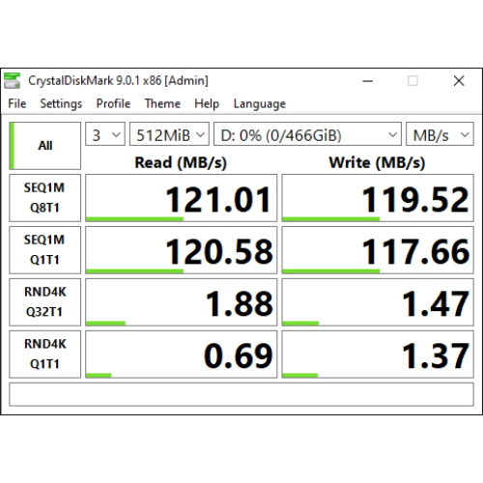Minimize the CrystalDiskMark window
483x483 pixels.
[368, 81]
